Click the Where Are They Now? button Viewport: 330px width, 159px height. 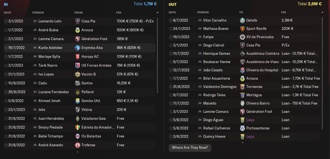pyautogui.click(x=190, y=148)
